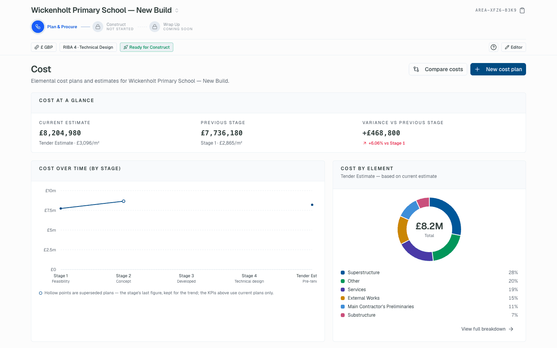Click the current estimate value £8,204,980
The image size is (557, 348).
point(60,133)
